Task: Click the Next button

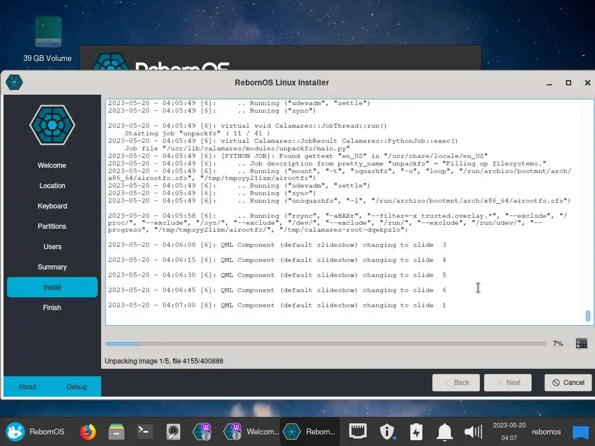Action: pos(507,382)
